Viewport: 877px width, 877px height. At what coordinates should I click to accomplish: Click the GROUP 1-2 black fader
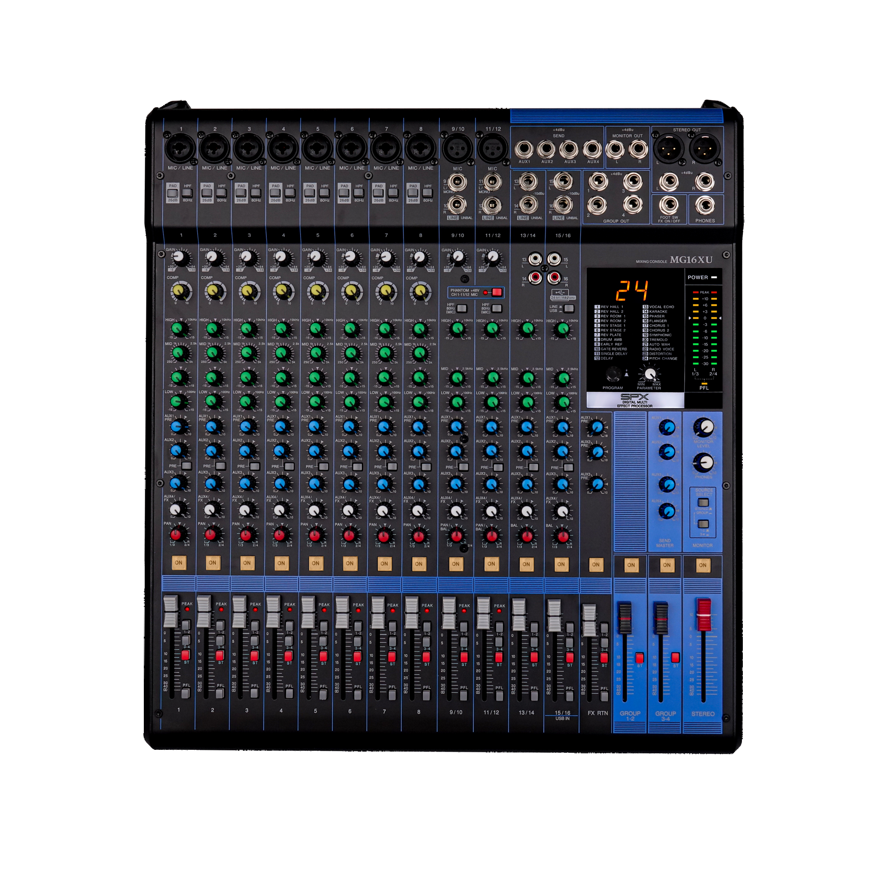coord(624,618)
